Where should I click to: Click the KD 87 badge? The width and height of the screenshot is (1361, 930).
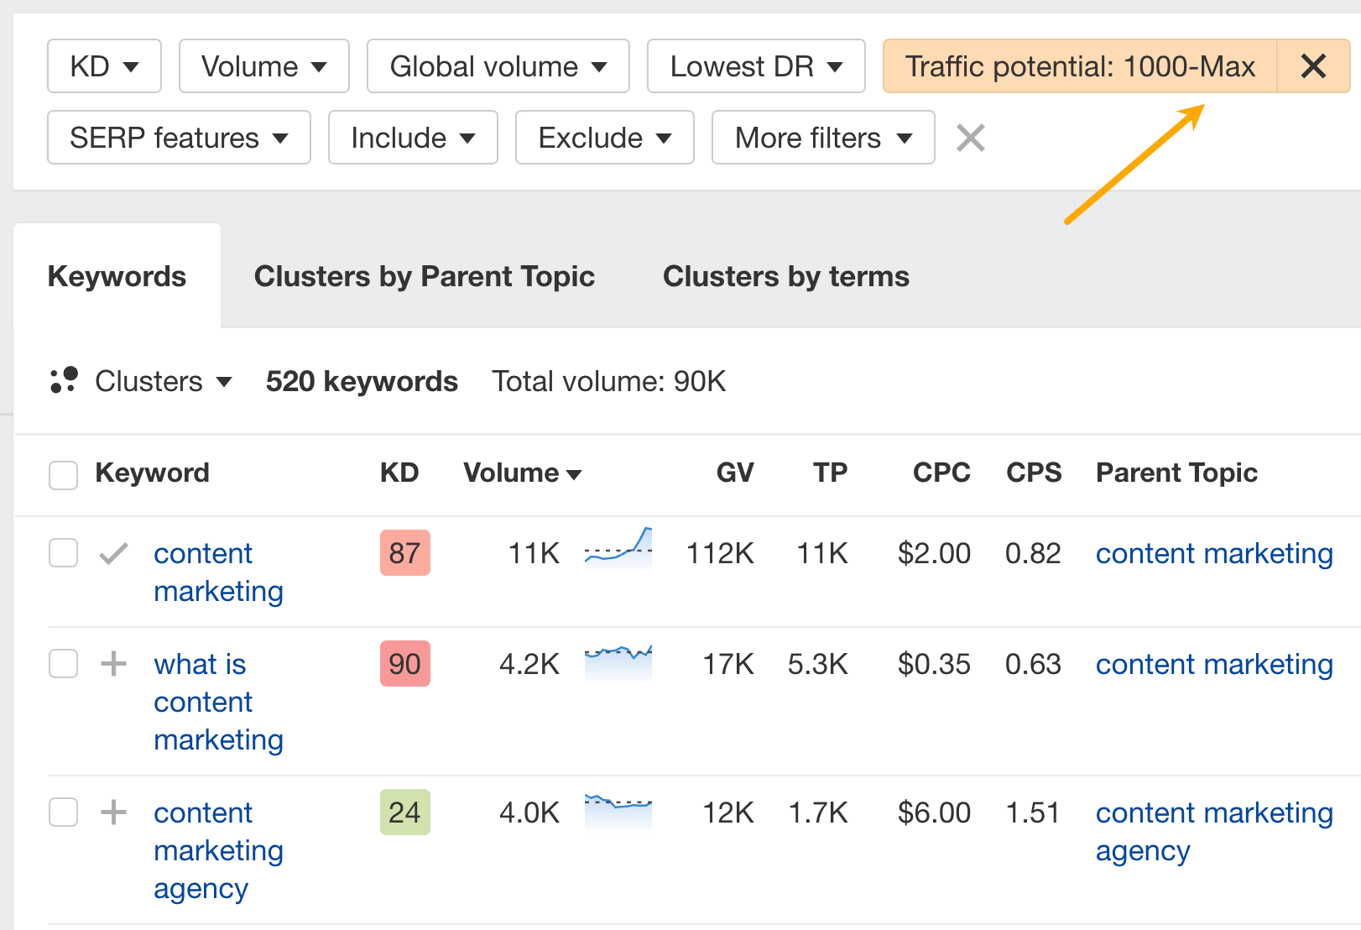click(404, 552)
